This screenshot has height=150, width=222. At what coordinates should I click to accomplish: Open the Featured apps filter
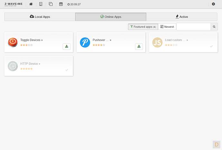tap(143, 27)
